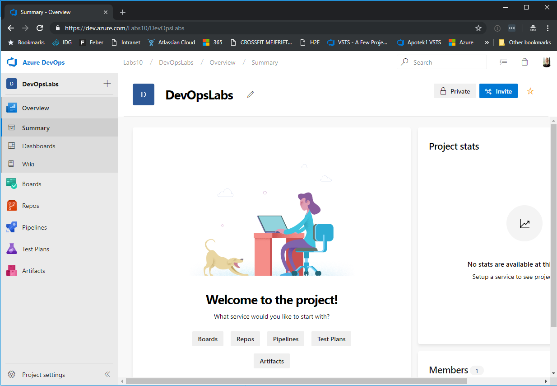The image size is (557, 386).
Task: Open Dashboards in the sidebar
Action: tap(60, 146)
